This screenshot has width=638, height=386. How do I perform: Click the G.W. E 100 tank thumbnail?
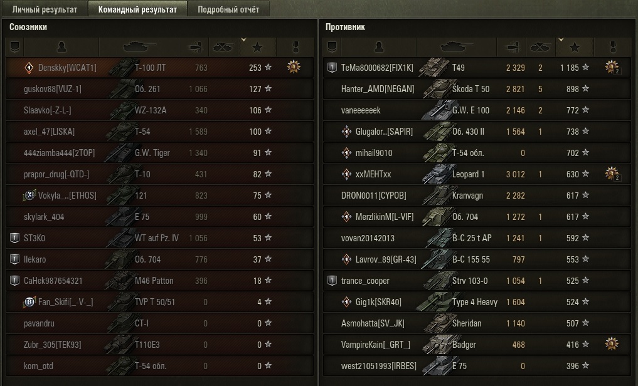click(435, 110)
